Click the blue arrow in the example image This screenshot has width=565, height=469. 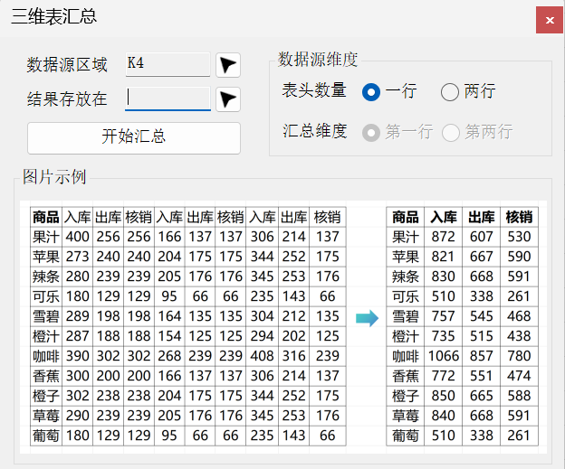point(367,317)
